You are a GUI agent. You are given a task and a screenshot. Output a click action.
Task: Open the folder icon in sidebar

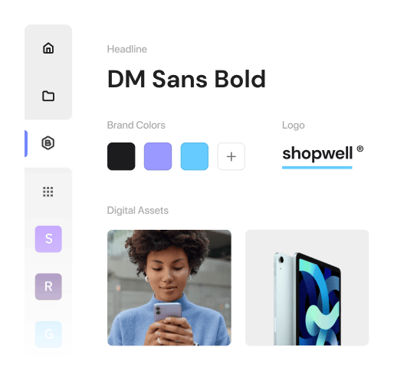click(48, 96)
